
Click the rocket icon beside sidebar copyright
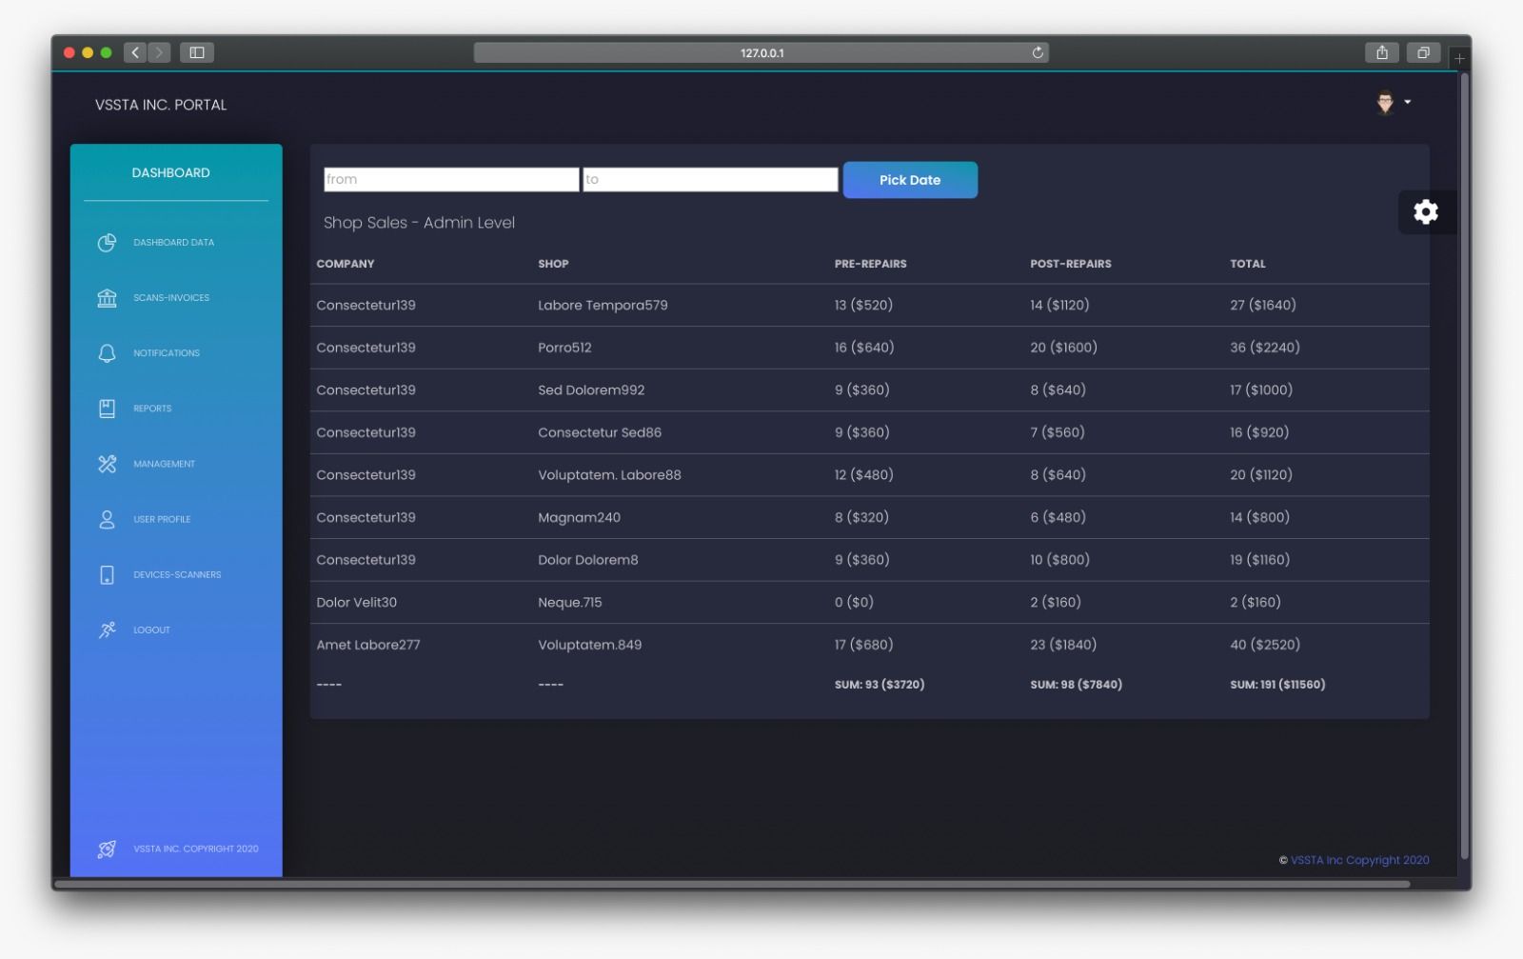(x=107, y=849)
